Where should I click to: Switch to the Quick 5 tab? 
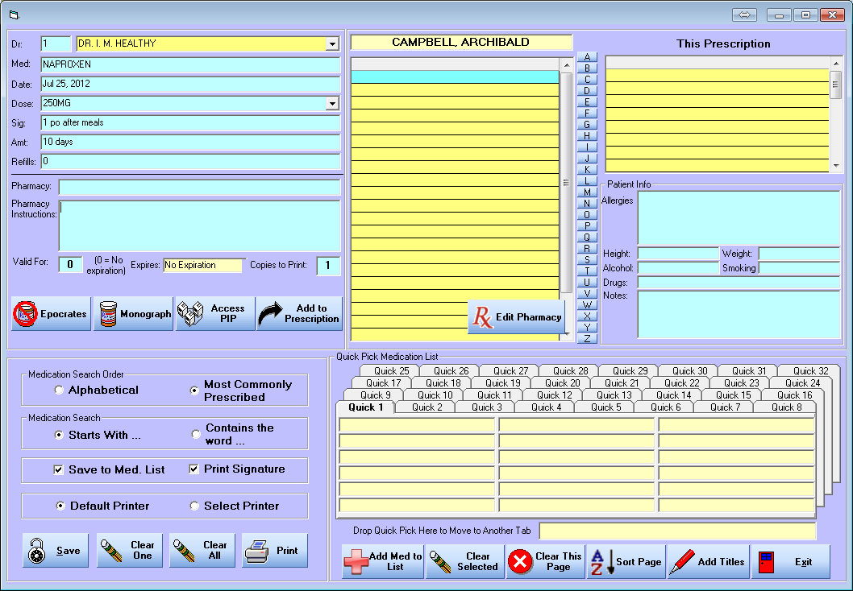click(605, 407)
